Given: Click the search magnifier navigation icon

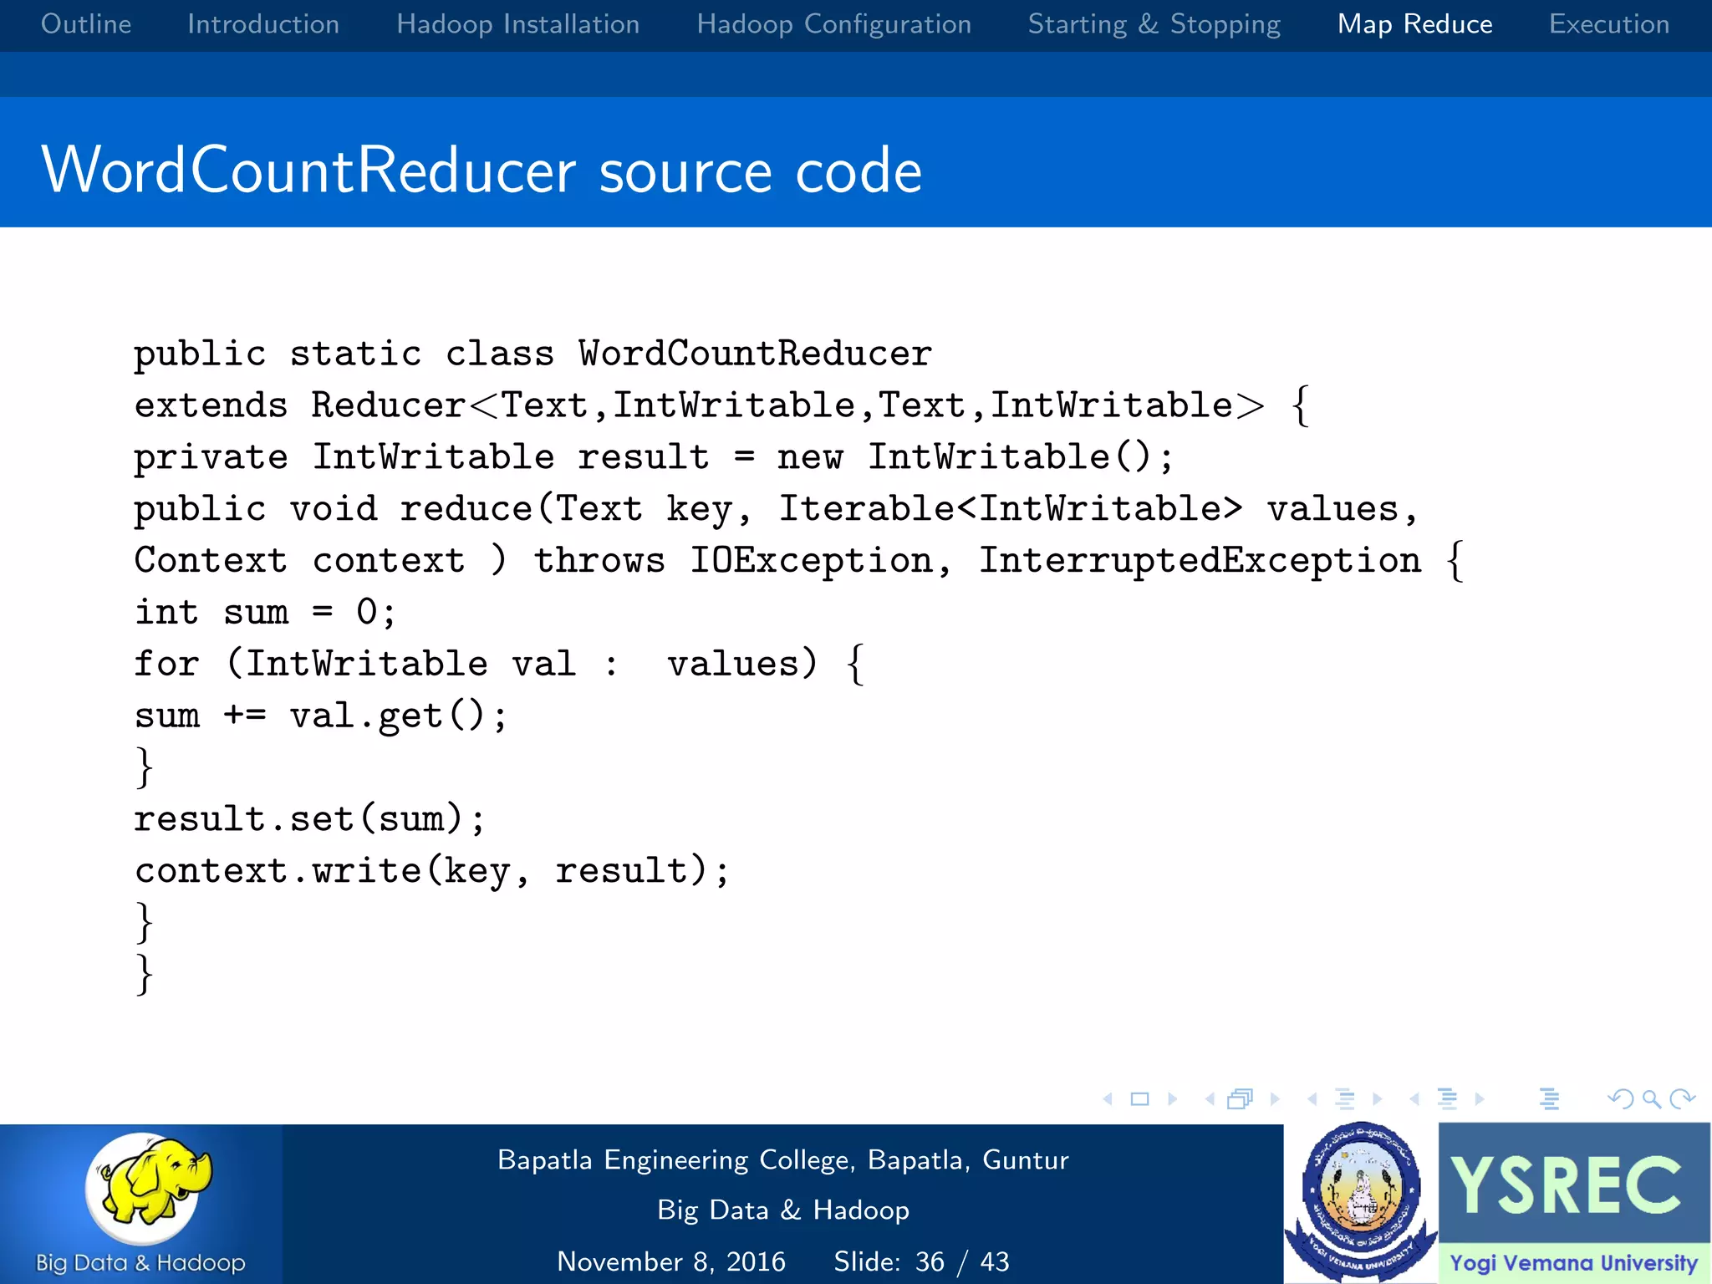Looking at the screenshot, I should click(1651, 1099).
